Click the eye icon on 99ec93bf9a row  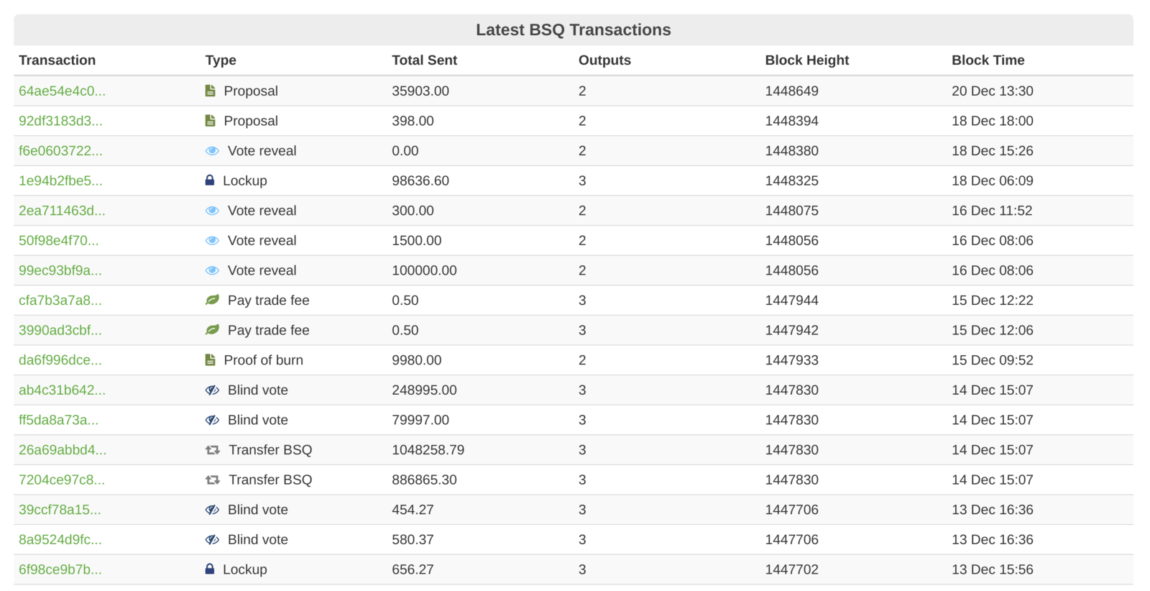(212, 270)
